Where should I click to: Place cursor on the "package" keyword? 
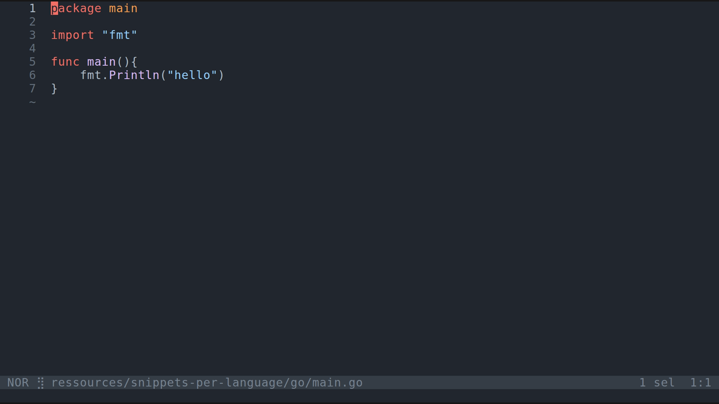76,9
